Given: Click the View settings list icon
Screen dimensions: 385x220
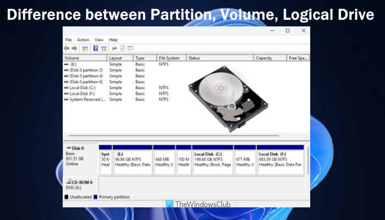Looking at the screenshot, I should (130, 48).
